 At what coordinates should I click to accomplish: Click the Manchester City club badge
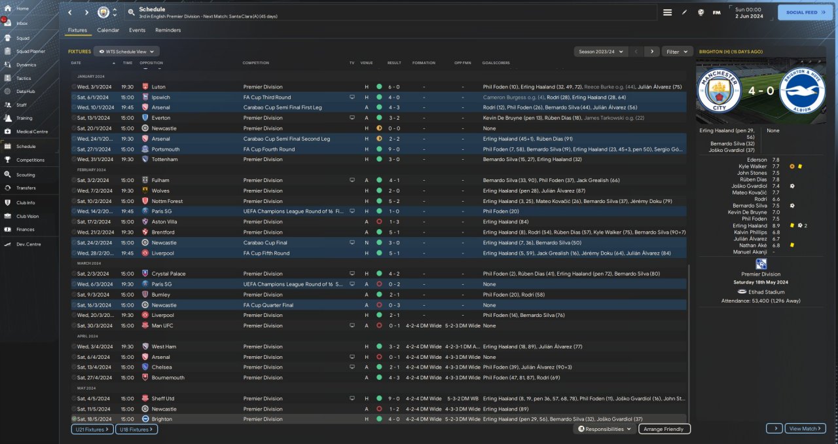(103, 12)
